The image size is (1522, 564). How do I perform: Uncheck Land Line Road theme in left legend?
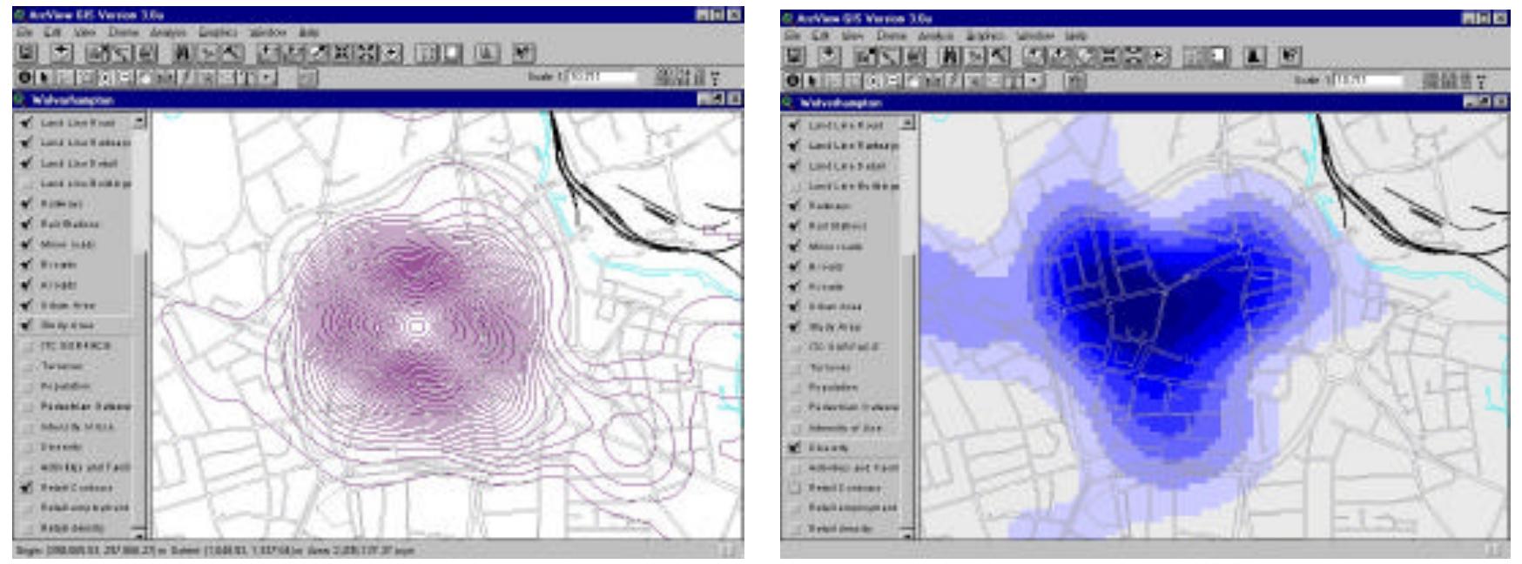[25, 123]
